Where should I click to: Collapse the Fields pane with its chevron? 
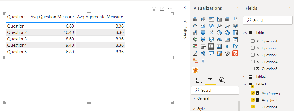pyautogui.click(x=289, y=7)
